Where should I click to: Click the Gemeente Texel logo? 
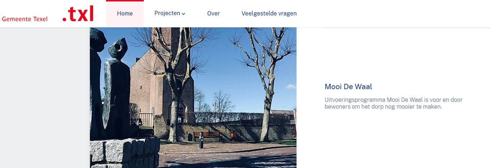tap(24, 19)
